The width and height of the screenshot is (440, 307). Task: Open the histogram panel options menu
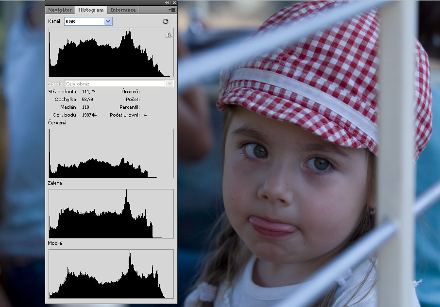click(172, 10)
